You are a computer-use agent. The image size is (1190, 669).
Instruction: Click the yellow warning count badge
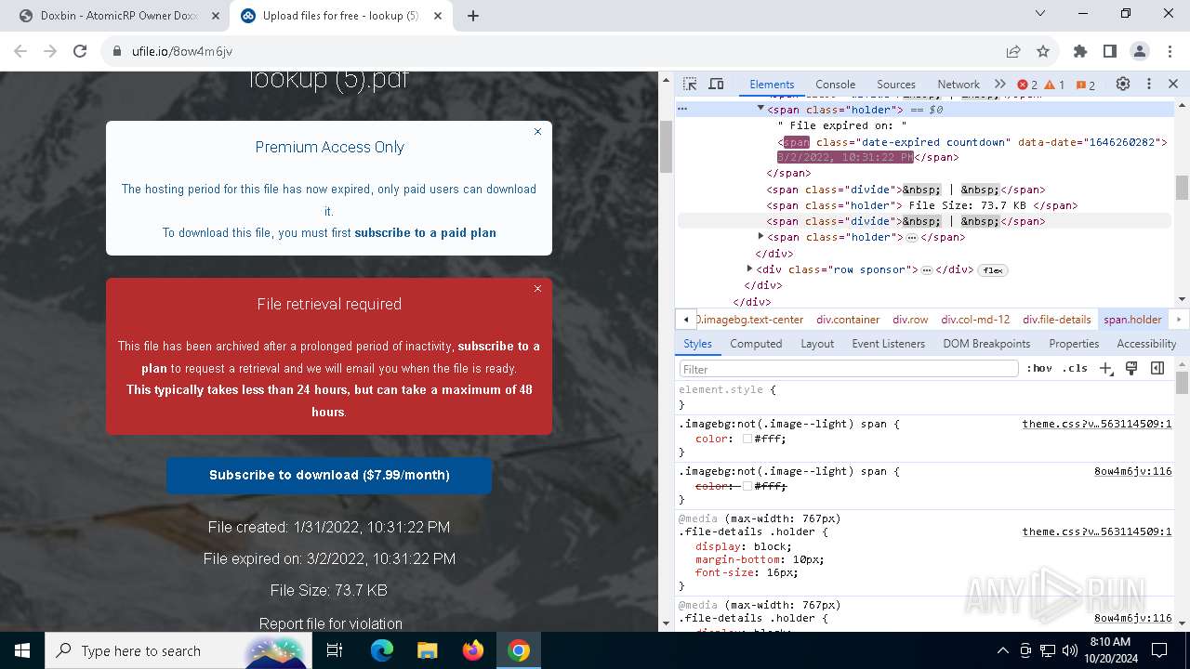(1054, 85)
